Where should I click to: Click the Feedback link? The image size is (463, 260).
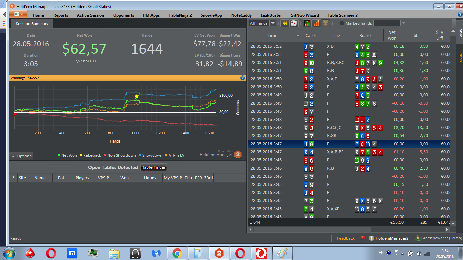(x=346, y=238)
